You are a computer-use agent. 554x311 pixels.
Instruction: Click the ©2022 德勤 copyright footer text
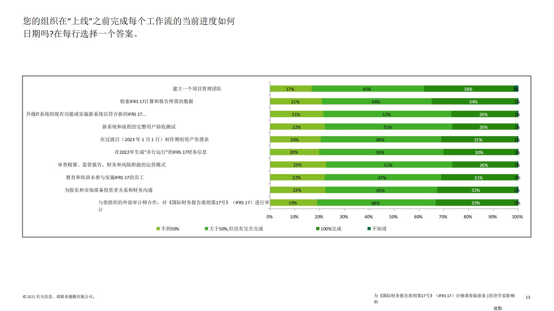pyautogui.click(x=59, y=297)
